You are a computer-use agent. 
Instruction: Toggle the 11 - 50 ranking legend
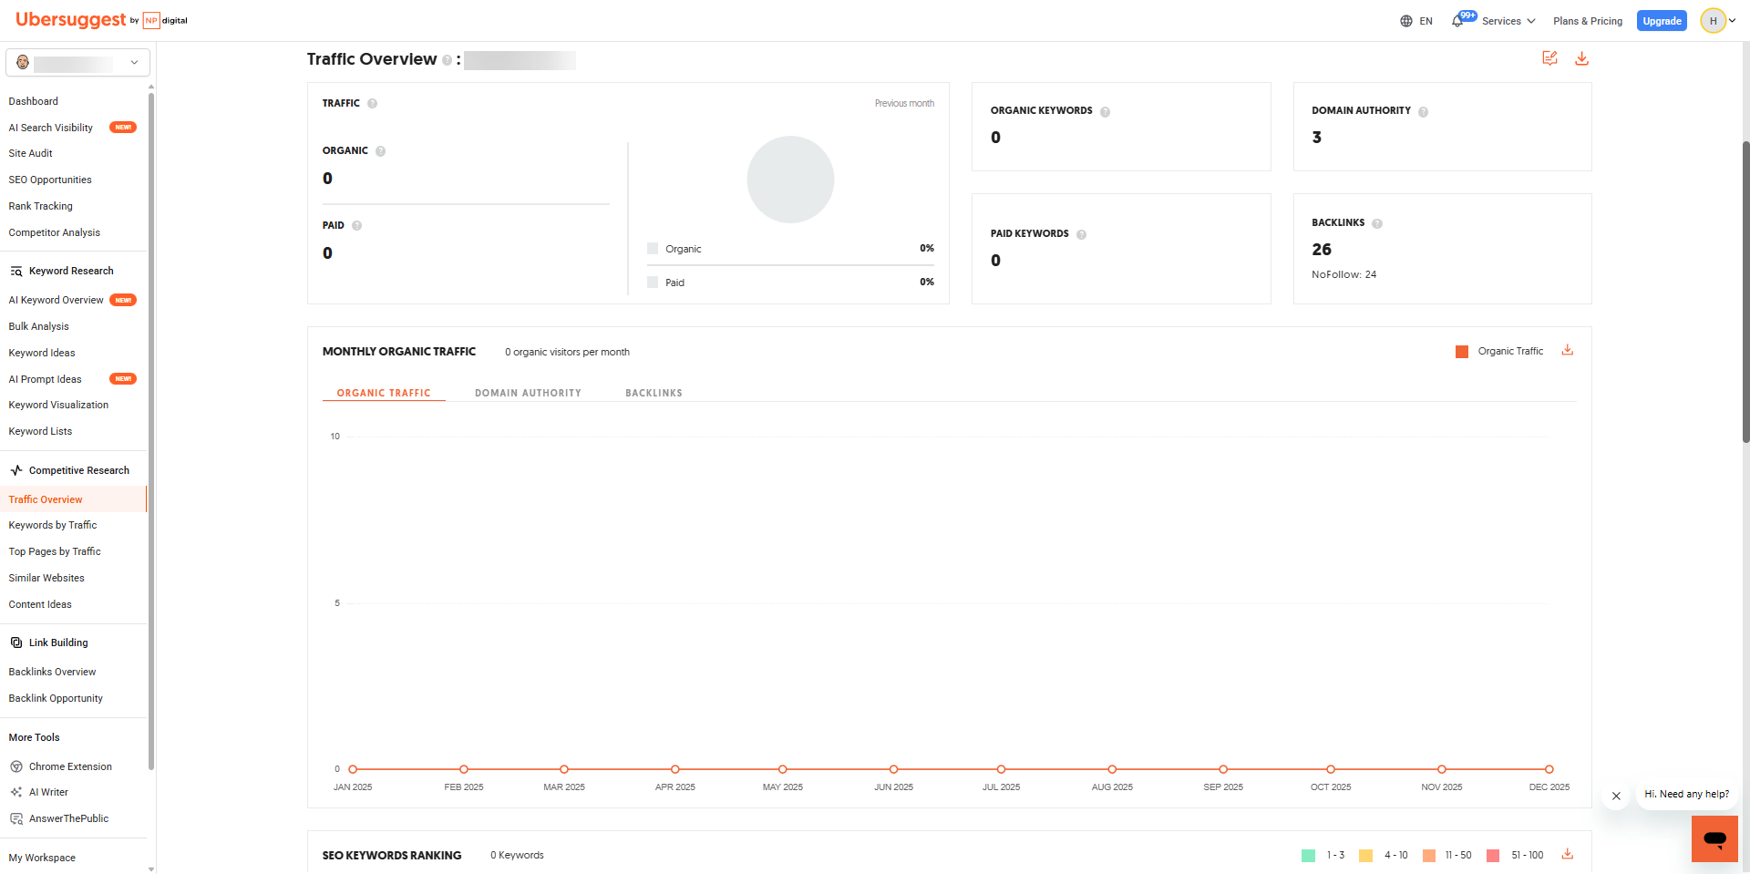[x=1447, y=856]
